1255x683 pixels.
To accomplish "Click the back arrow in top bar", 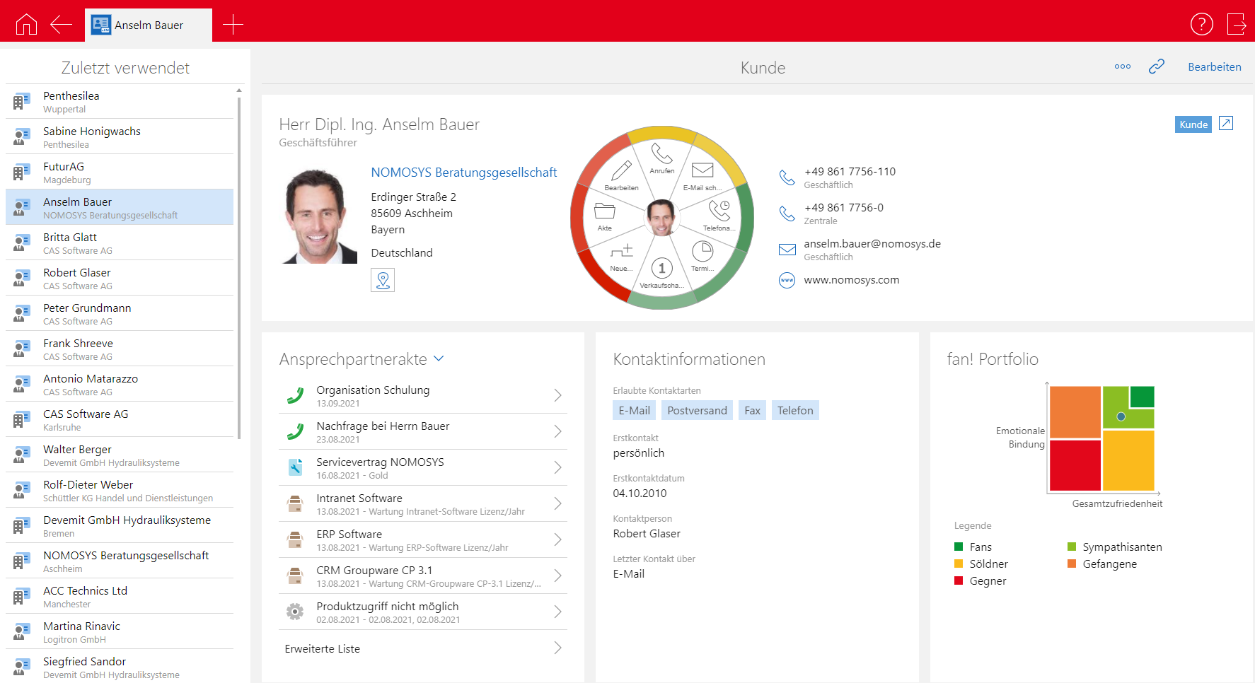I will coord(62,25).
